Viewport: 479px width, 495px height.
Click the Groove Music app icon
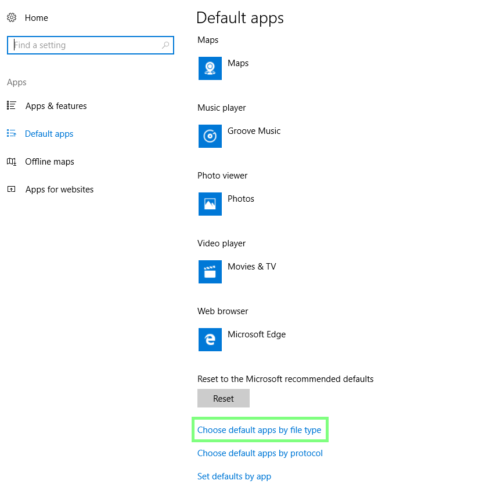coord(210,136)
